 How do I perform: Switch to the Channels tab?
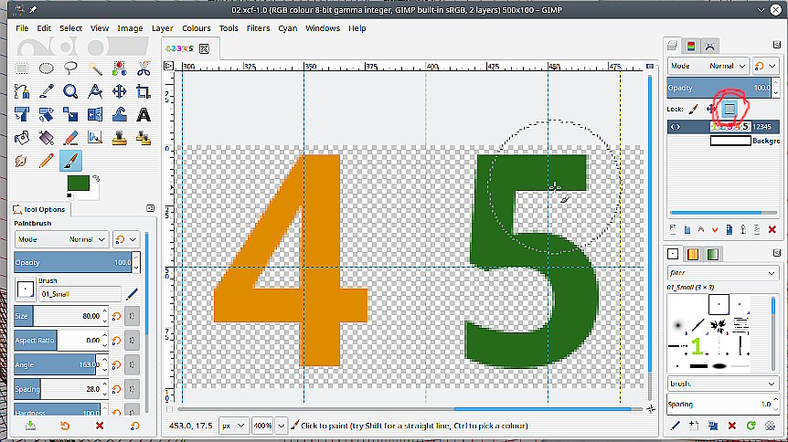(691, 47)
